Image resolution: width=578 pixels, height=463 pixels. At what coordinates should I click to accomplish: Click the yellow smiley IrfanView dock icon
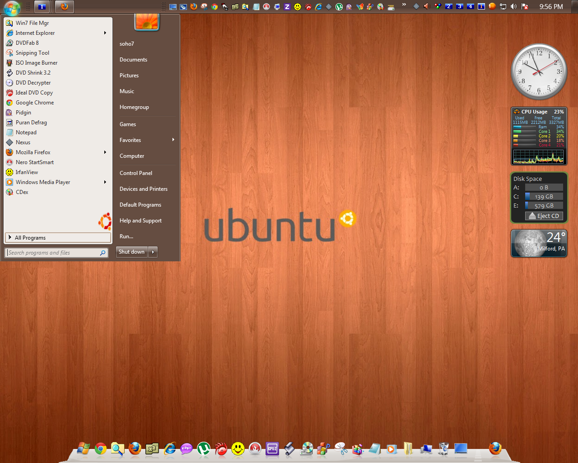click(238, 449)
